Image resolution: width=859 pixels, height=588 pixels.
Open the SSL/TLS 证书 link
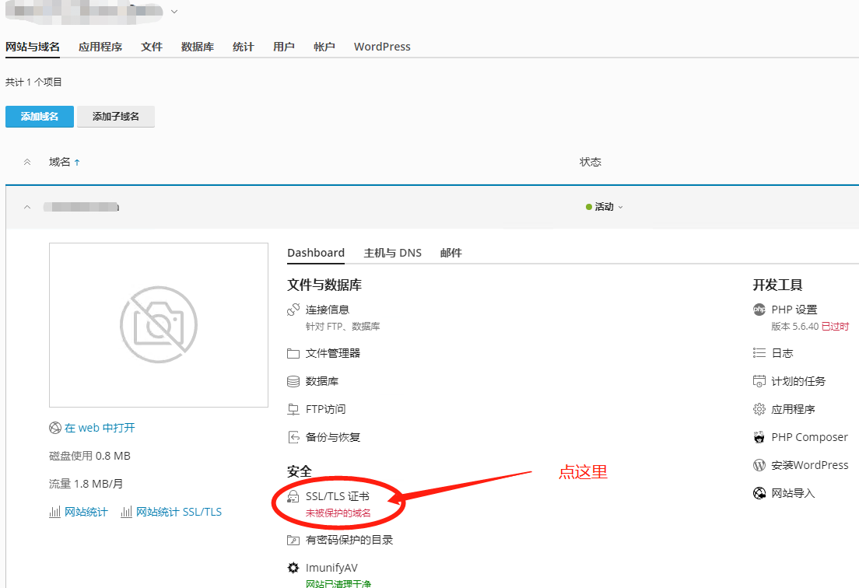pos(338,496)
